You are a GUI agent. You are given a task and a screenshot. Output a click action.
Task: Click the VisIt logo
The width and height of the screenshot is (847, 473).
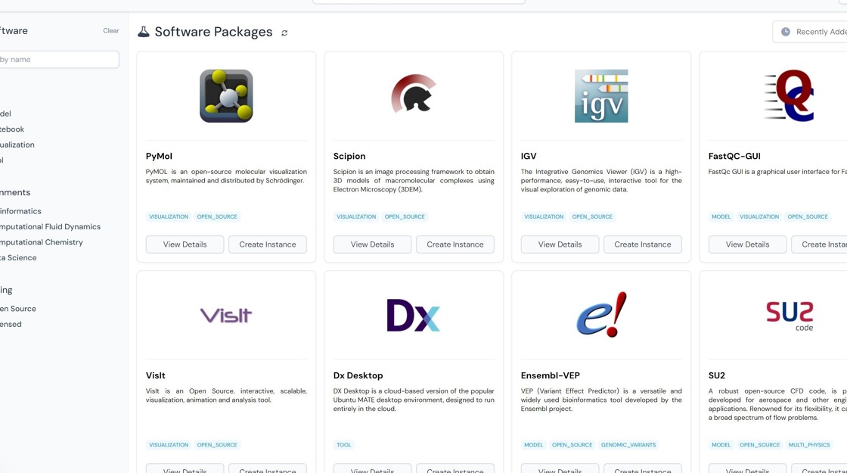(x=226, y=315)
